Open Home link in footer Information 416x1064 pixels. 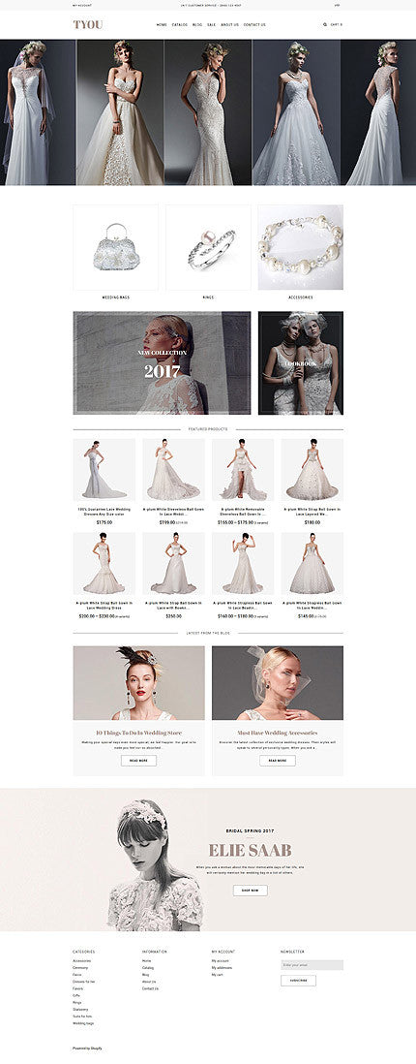coord(146,961)
